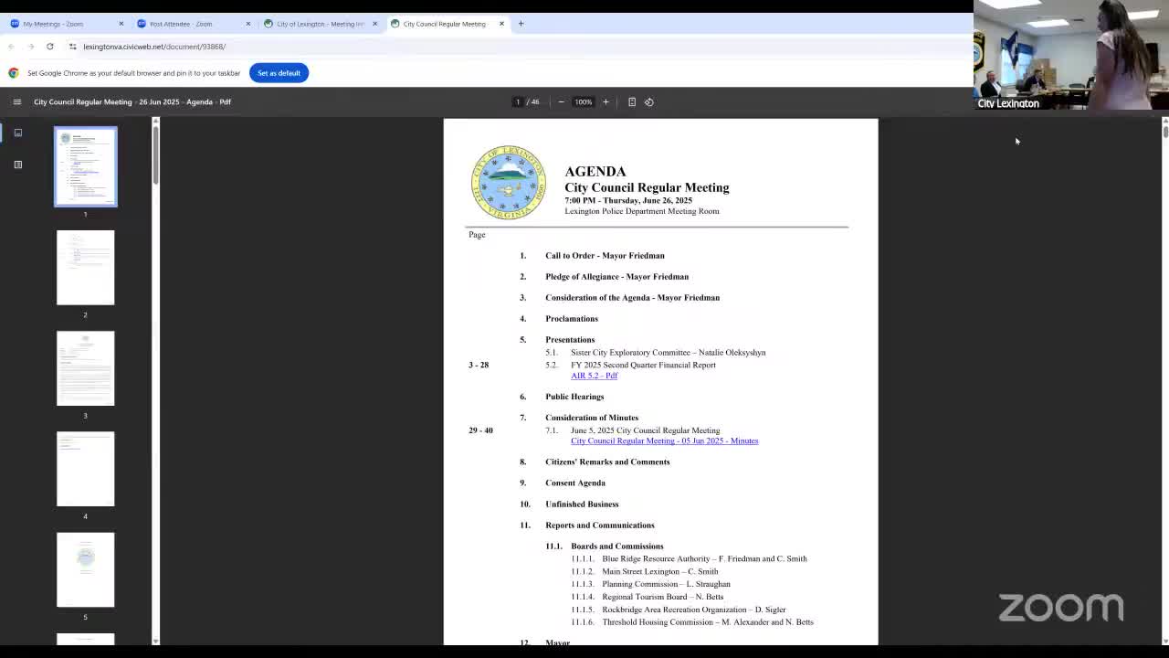Jump to page 3 thumbnail
Image resolution: width=1169 pixels, height=658 pixels.
coord(86,368)
